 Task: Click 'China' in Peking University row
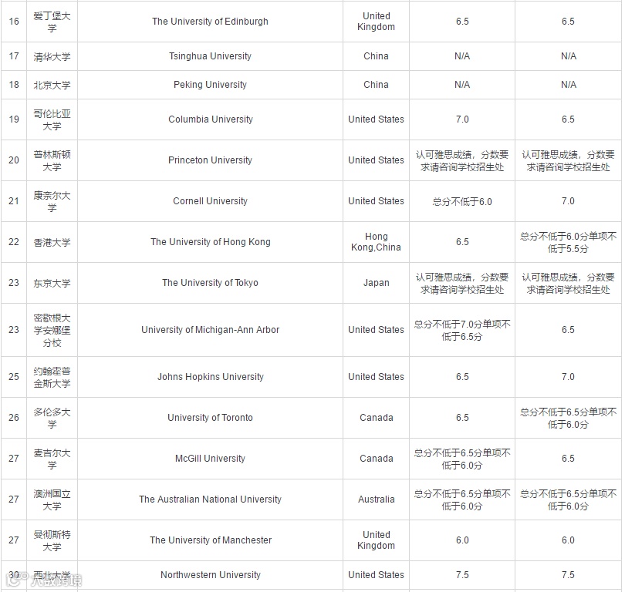pos(377,85)
